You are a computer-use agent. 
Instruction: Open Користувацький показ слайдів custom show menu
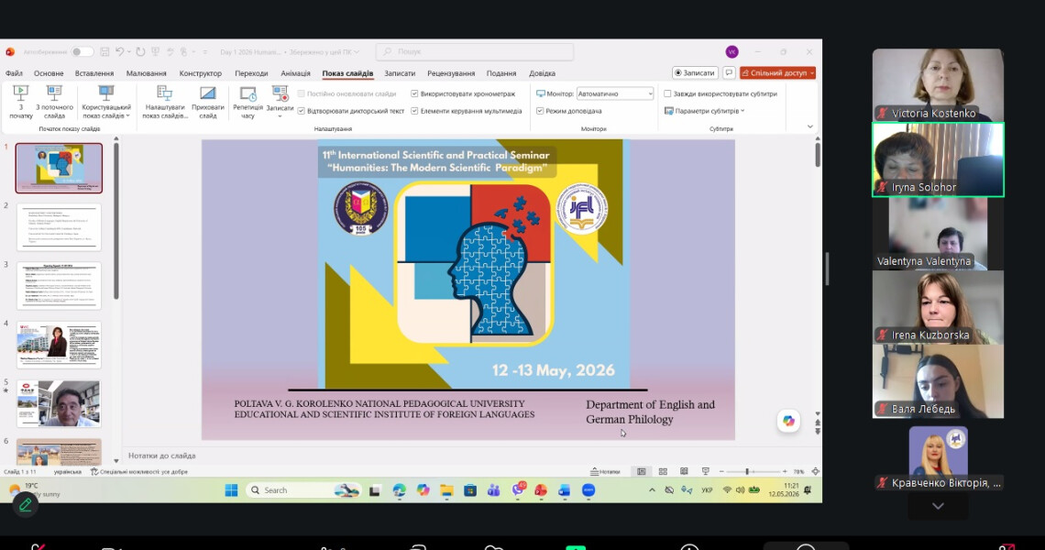(x=106, y=102)
